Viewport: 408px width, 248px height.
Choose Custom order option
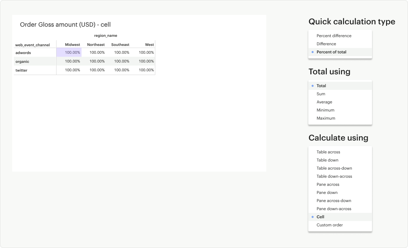(330, 225)
